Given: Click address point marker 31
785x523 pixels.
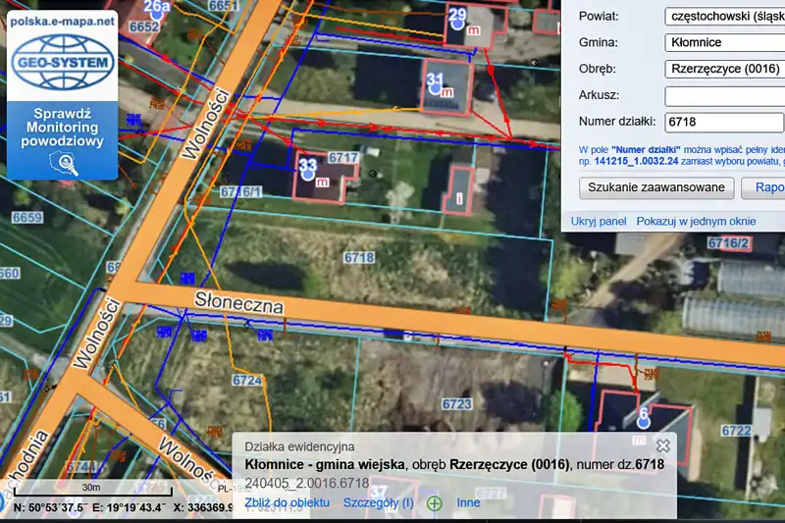Looking at the screenshot, I should point(436,82).
